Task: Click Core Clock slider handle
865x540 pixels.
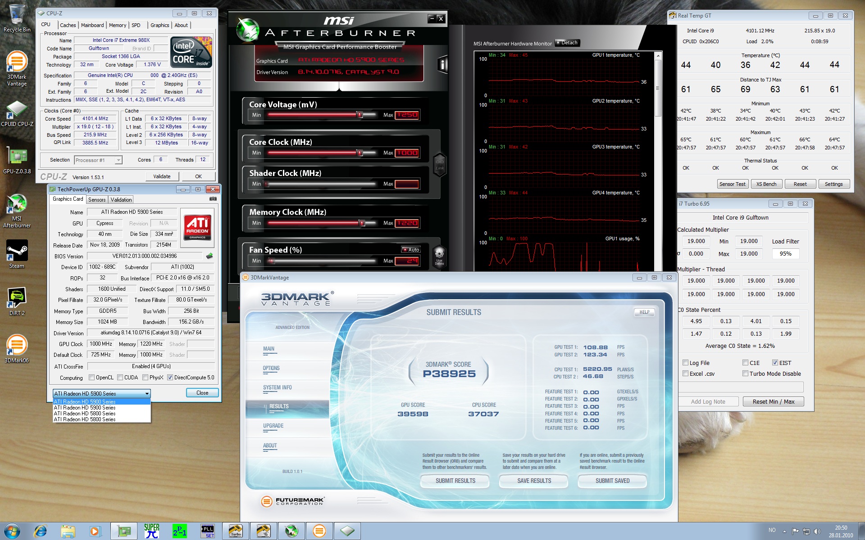Action: point(360,153)
